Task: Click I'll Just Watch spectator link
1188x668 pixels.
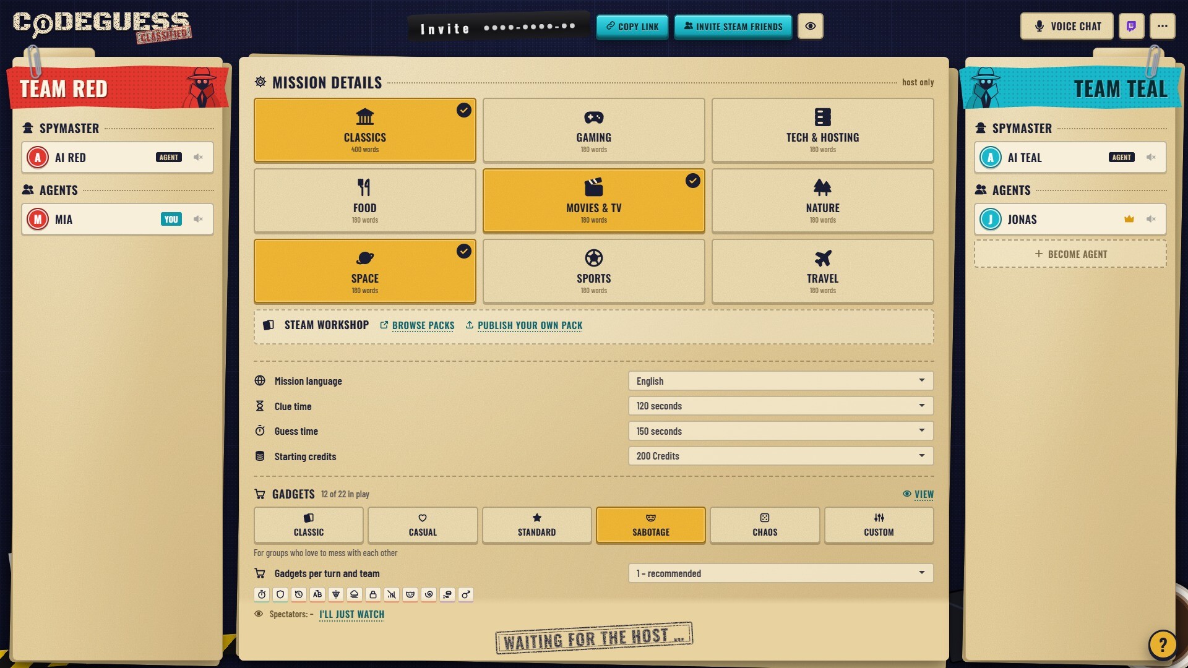Action: tap(351, 614)
